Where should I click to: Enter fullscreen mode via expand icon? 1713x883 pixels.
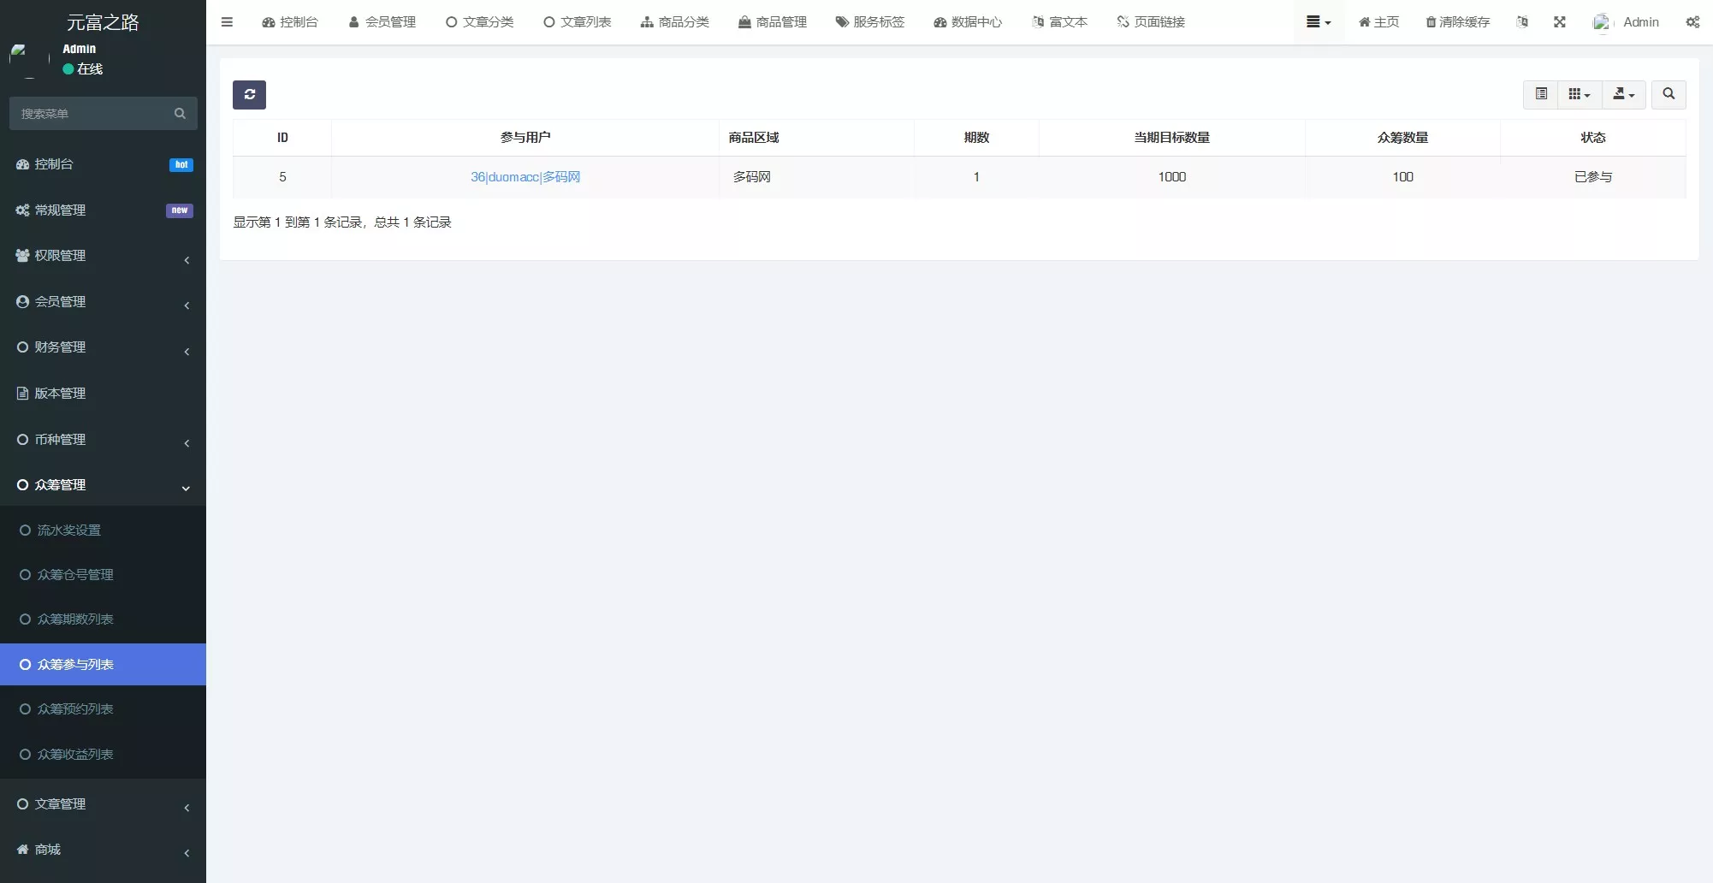(1559, 22)
